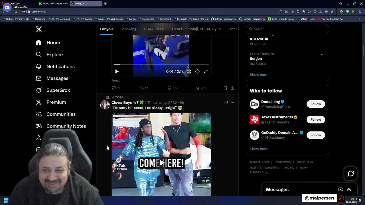Reload the page
Screen dimensions: 365x205
coord(16,12)
